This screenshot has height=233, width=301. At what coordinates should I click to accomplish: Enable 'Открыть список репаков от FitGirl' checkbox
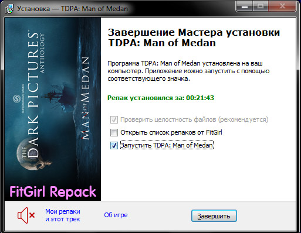114,132
